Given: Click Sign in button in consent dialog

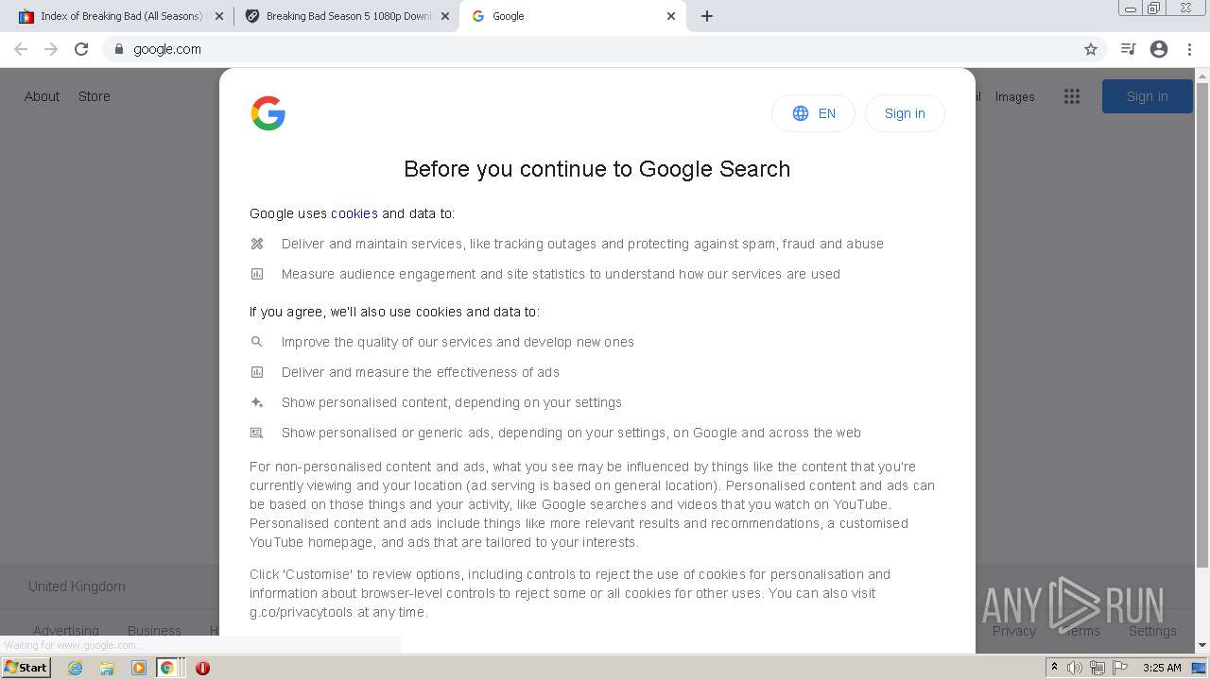Looking at the screenshot, I should coord(905,113).
